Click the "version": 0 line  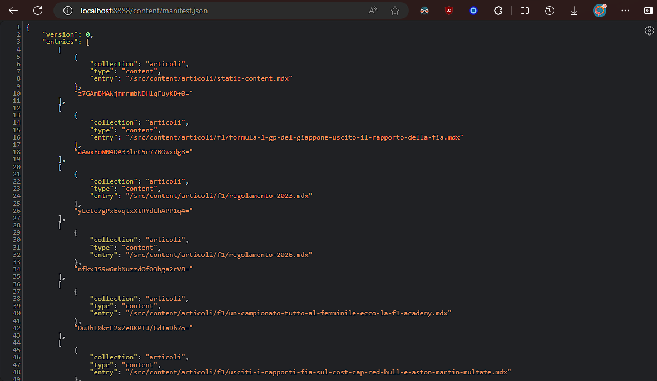click(67, 34)
